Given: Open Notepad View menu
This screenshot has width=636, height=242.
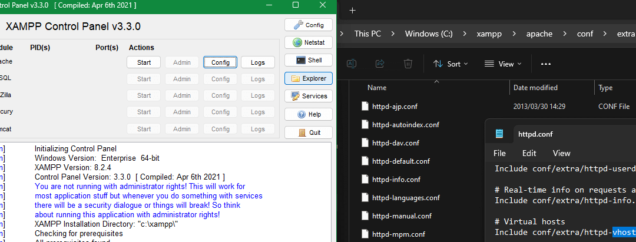Looking at the screenshot, I should tap(561, 153).
